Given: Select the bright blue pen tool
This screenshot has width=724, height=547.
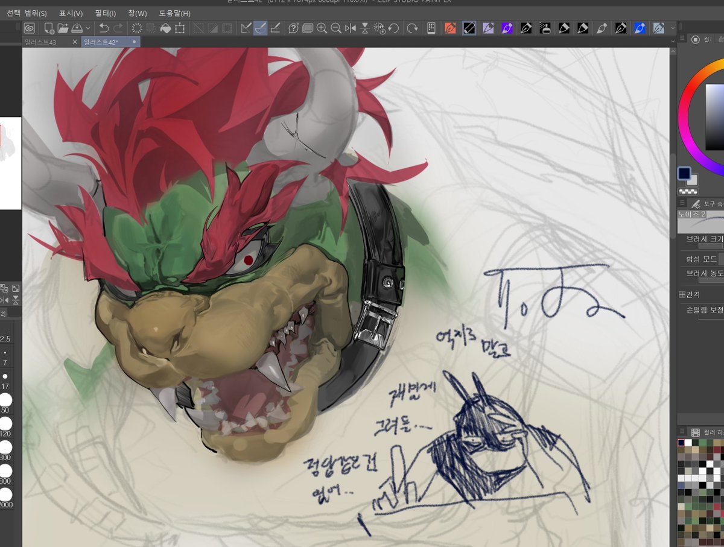Looking at the screenshot, I should tap(640, 28).
